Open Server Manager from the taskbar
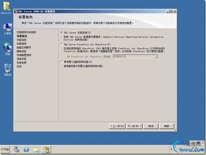Screen dimensions: 206x155 [x=17, y=150]
